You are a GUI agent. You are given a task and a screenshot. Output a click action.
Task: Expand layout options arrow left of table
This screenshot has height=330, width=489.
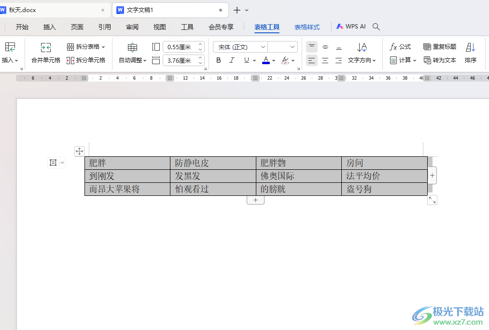pos(62,163)
